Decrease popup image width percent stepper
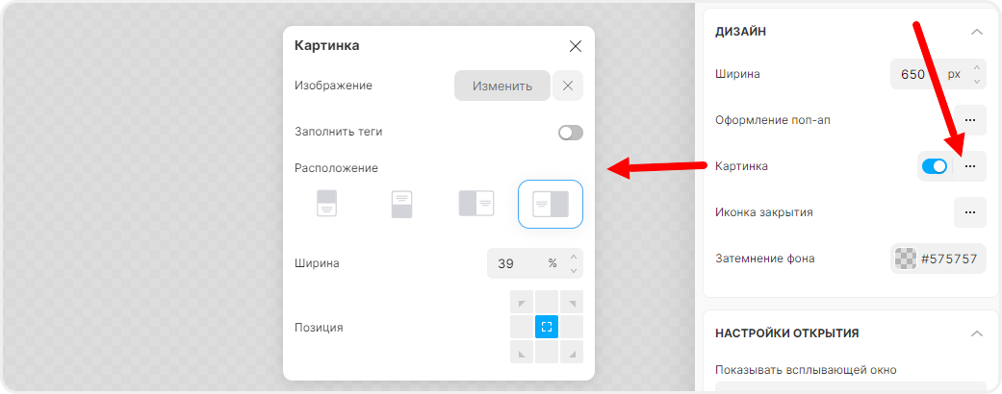Viewport: 1002px width, 394px height. 574,270
